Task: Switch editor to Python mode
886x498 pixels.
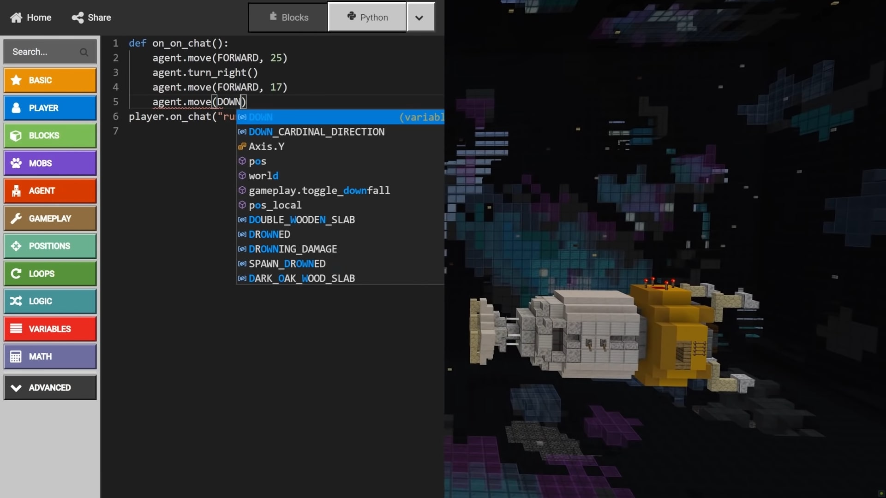Action: 367,18
